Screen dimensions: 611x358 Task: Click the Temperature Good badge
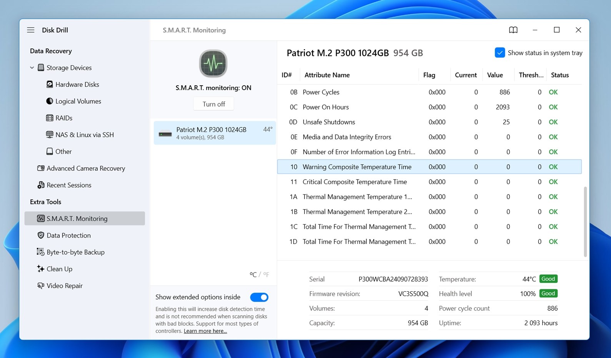[548, 279]
